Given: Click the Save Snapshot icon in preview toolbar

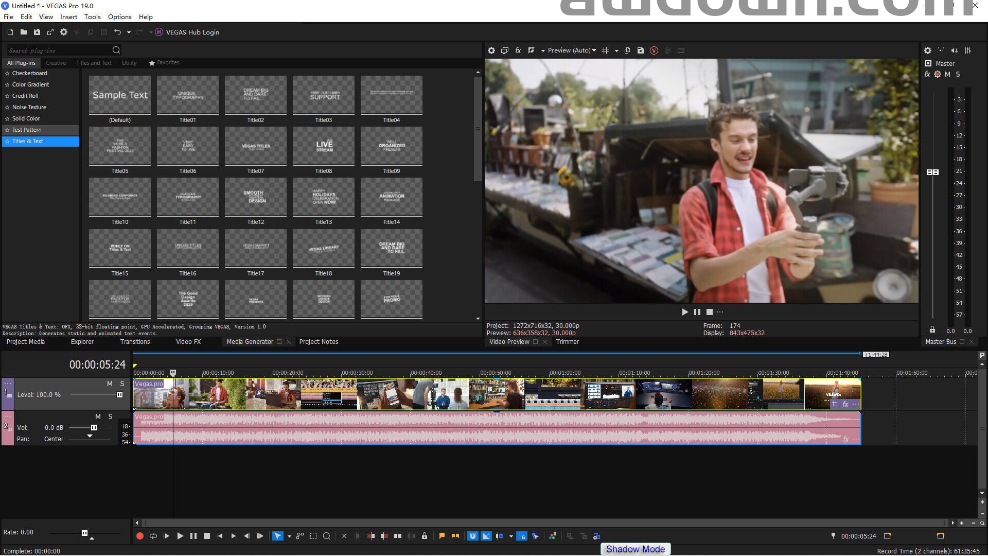Looking at the screenshot, I should (x=640, y=50).
